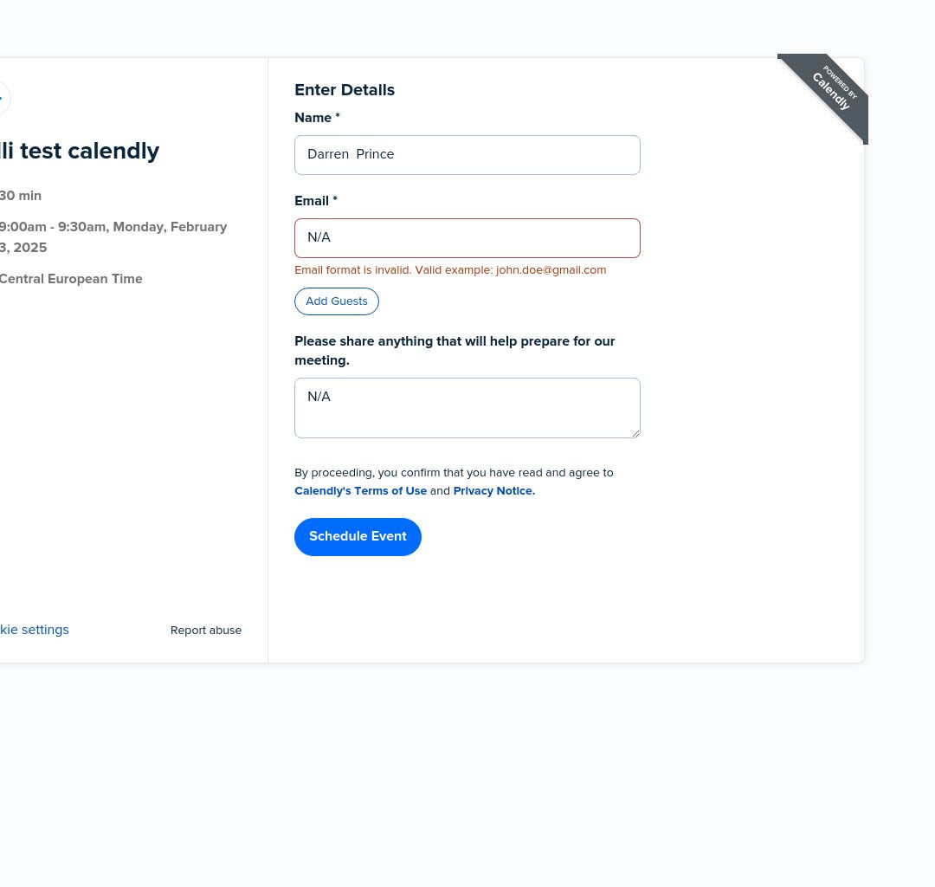
Task: Click the Report abuse link
Action: pyautogui.click(x=206, y=631)
